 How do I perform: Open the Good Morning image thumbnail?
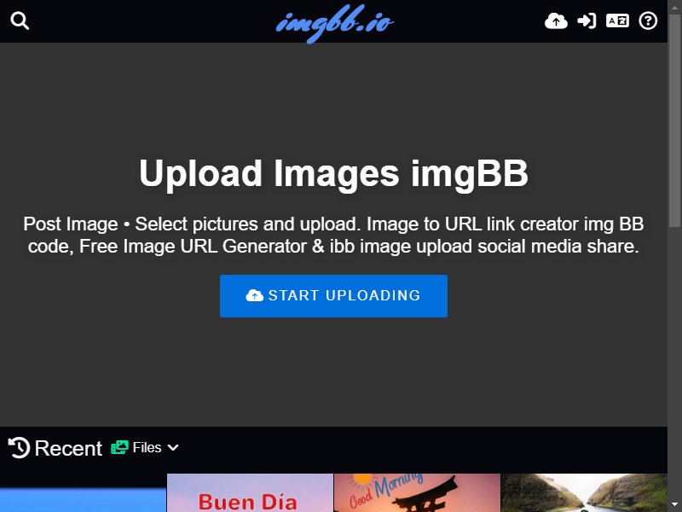[x=417, y=492]
